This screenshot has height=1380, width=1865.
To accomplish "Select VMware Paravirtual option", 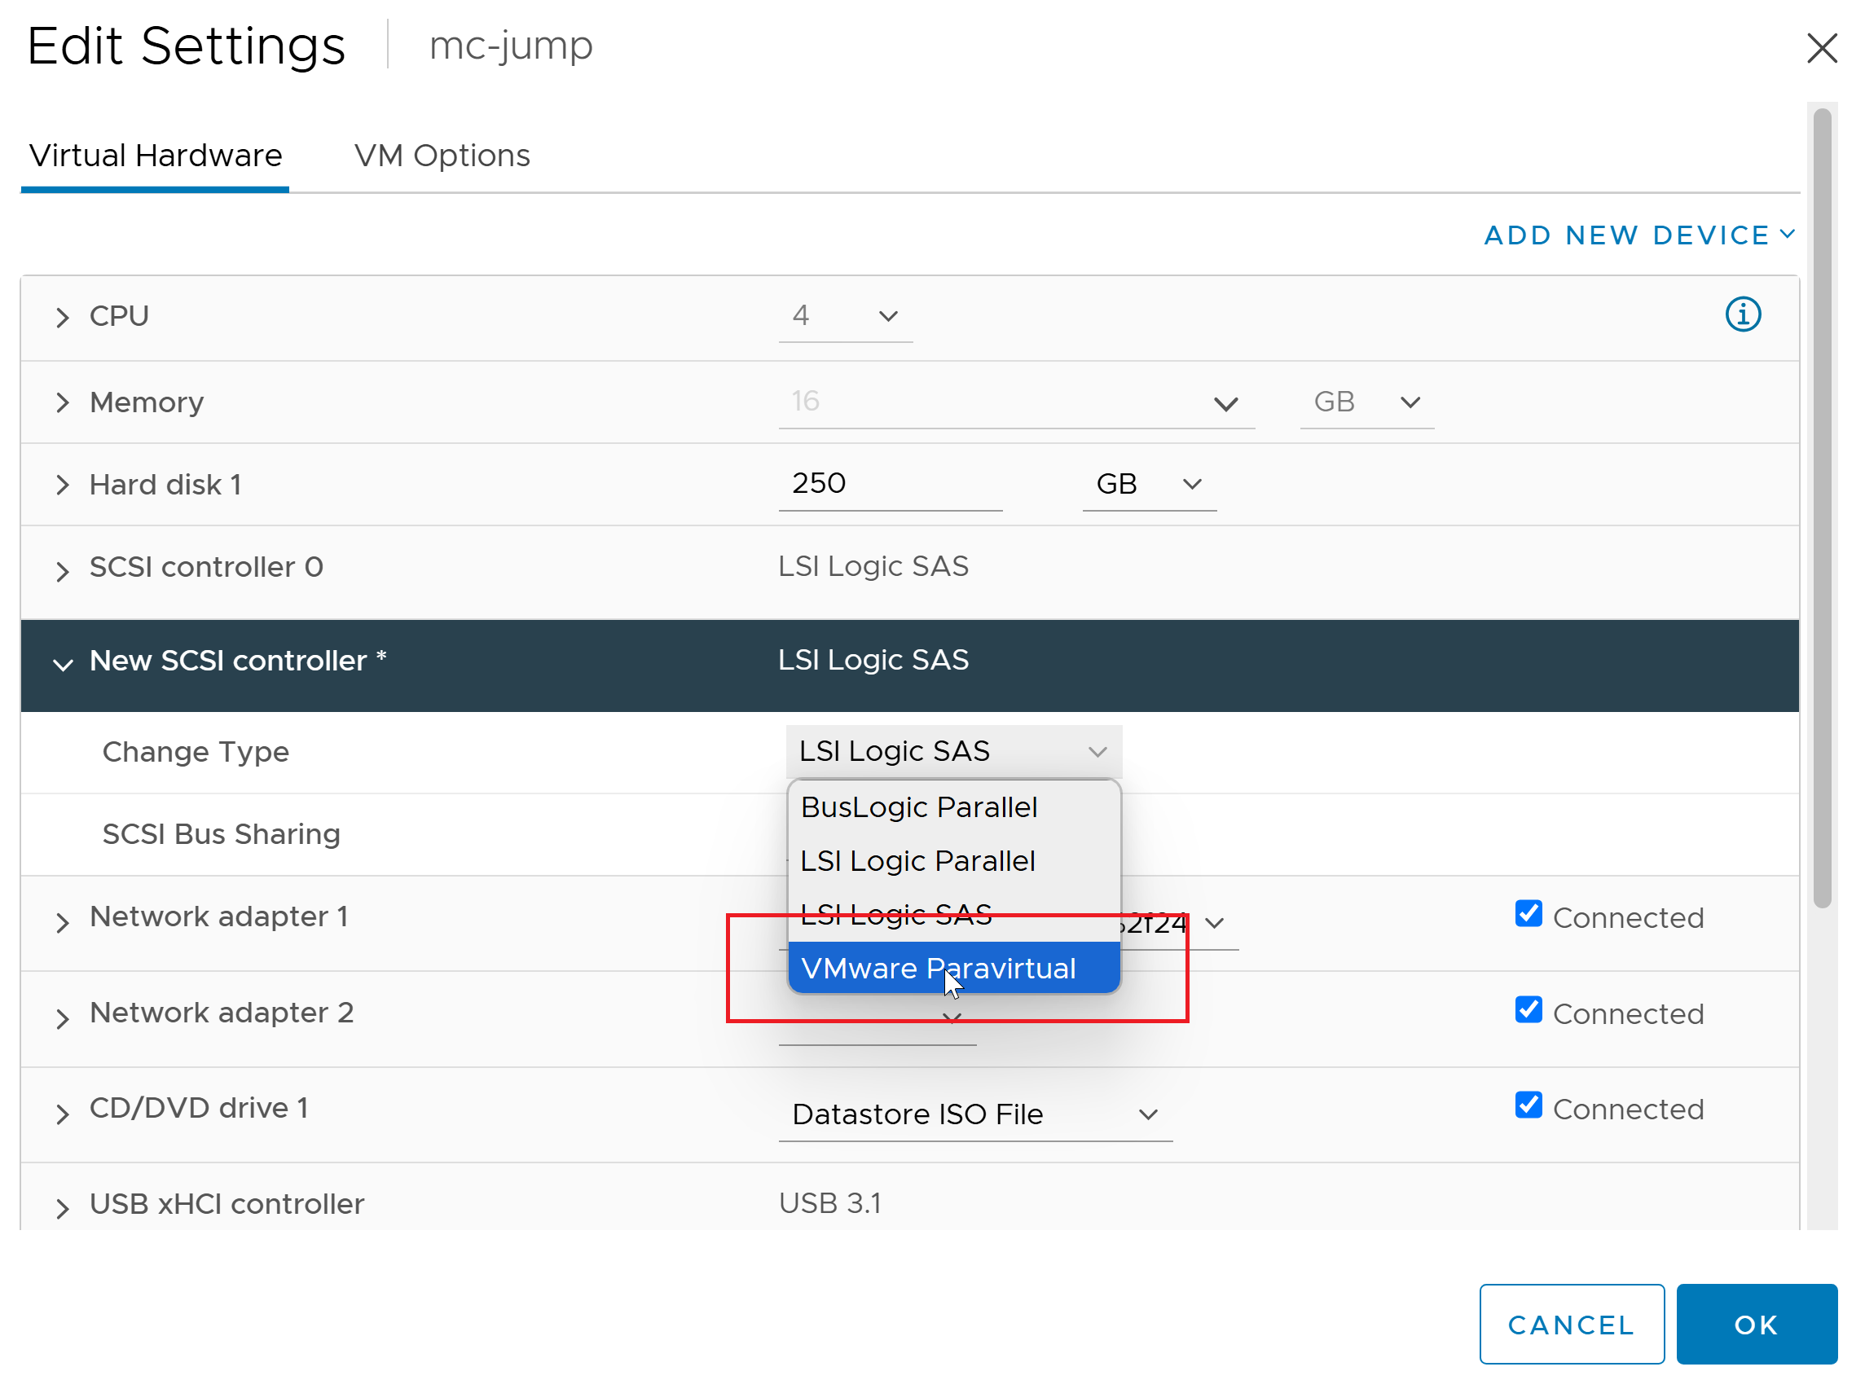I will coord(953,968).
